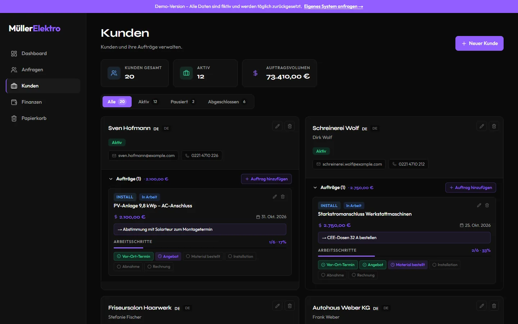Delete Schreinerei Wolf using trash icon

coord(494,126)
